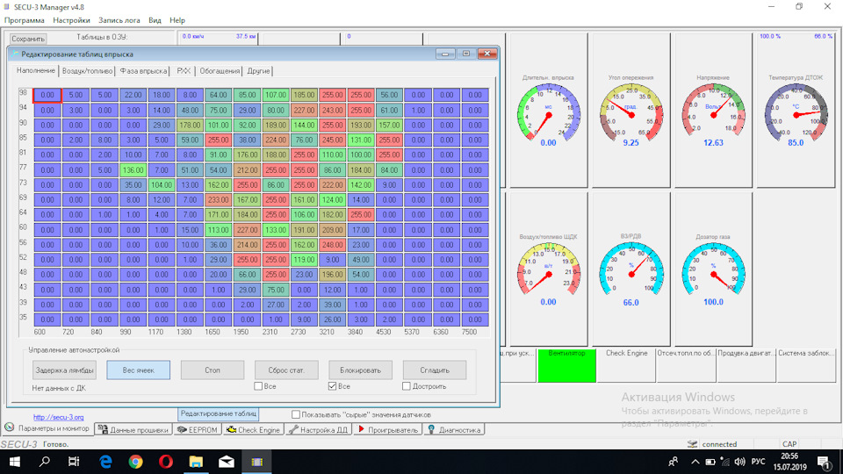This screenshot has height=474, width=843.
Task: Click the Стоп autotune button
Action: [213, 370]
